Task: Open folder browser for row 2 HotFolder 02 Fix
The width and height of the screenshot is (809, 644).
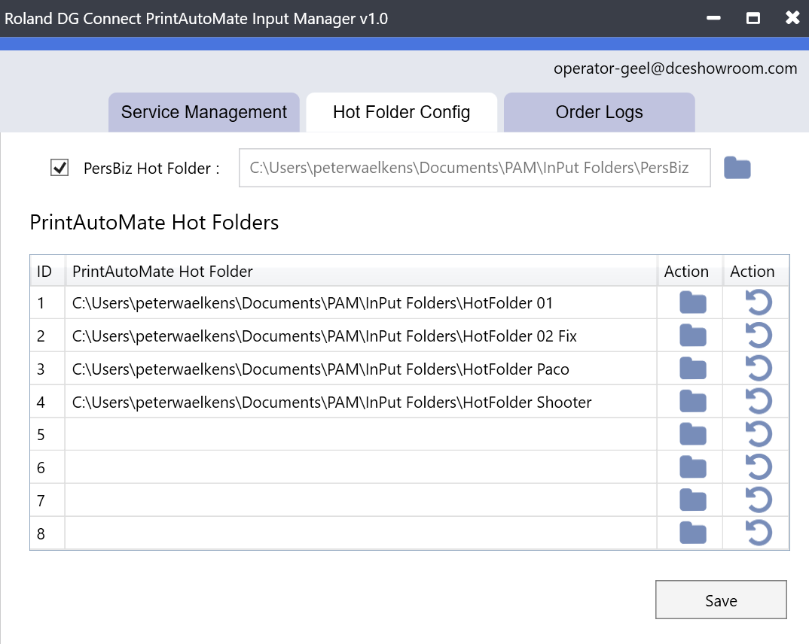Action: click(692, 336)
